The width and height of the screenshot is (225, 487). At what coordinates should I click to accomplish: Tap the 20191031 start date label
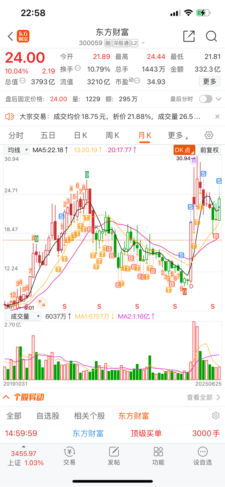coord(15,384)
